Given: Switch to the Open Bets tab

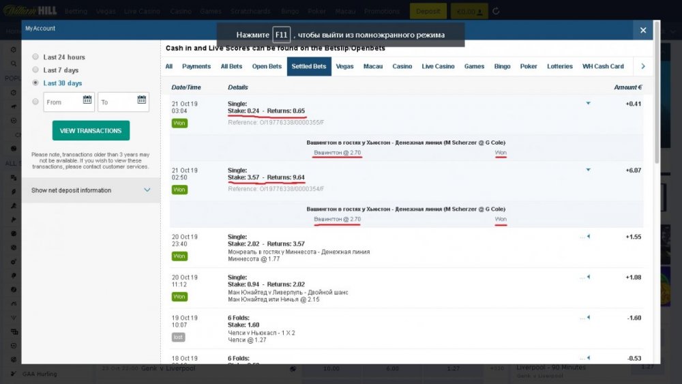Looking at the screenshot, I should coord(267,67).
